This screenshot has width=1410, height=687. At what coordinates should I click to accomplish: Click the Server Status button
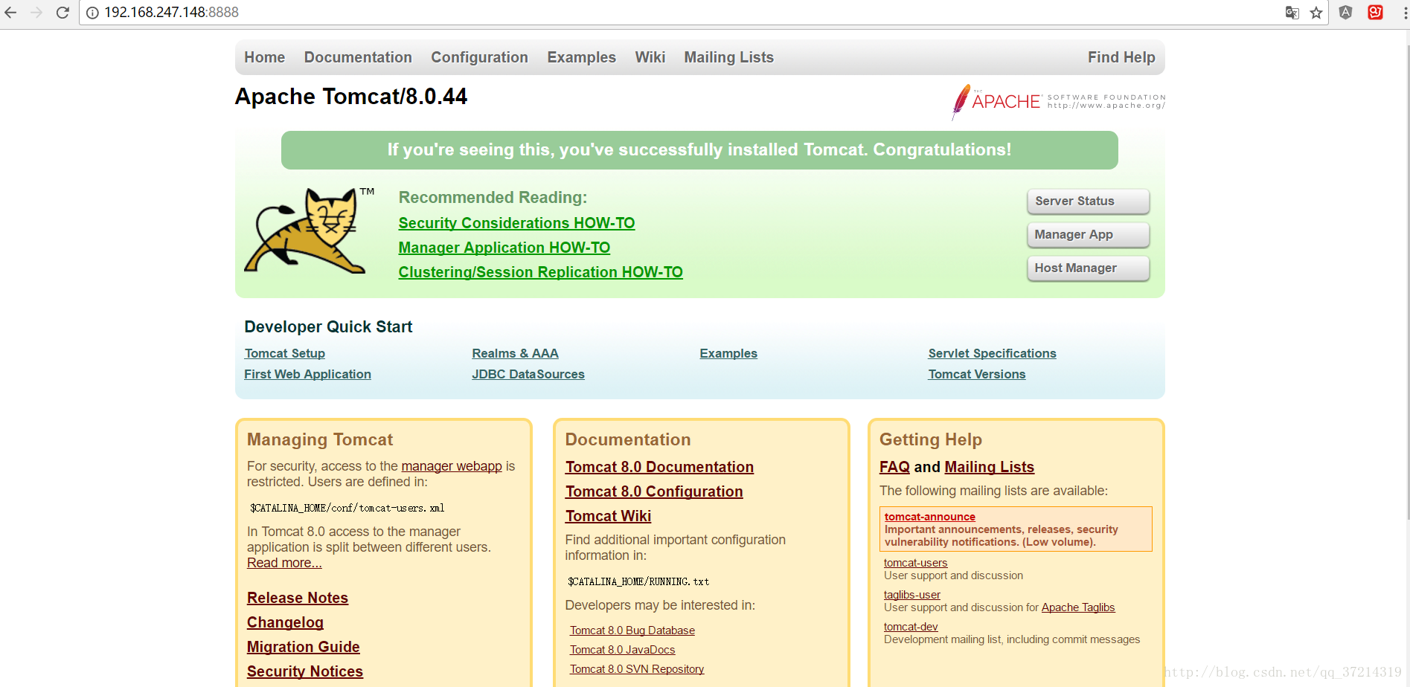1088,201
